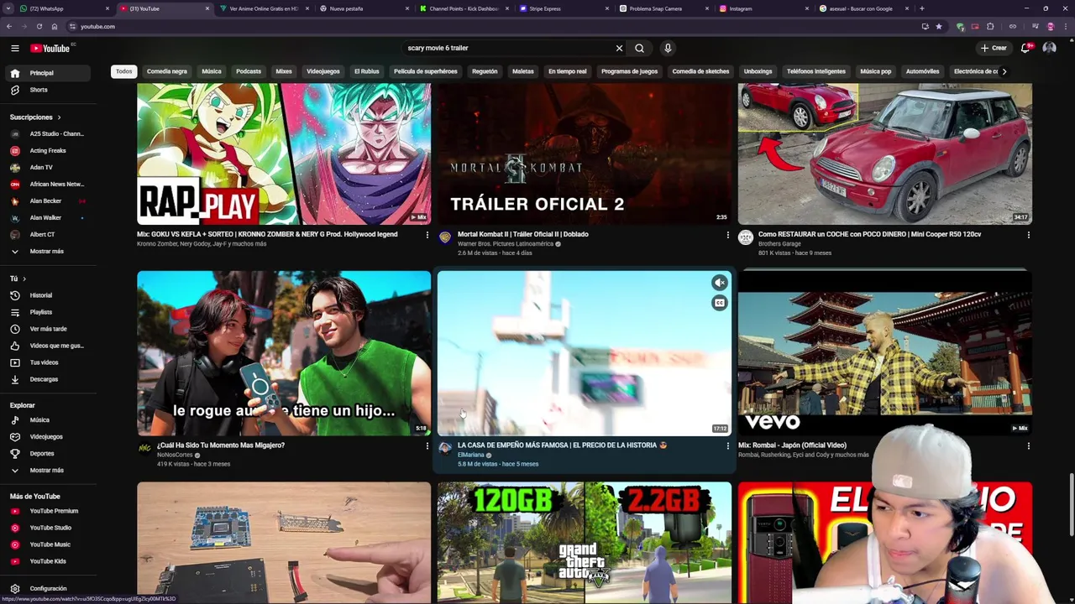Open options for La Casa de Empeño video
Viewport: 1075px width, 604px height.
(x=727, y=446)
